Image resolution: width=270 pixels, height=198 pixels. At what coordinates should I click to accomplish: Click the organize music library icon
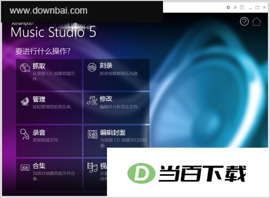25,101
